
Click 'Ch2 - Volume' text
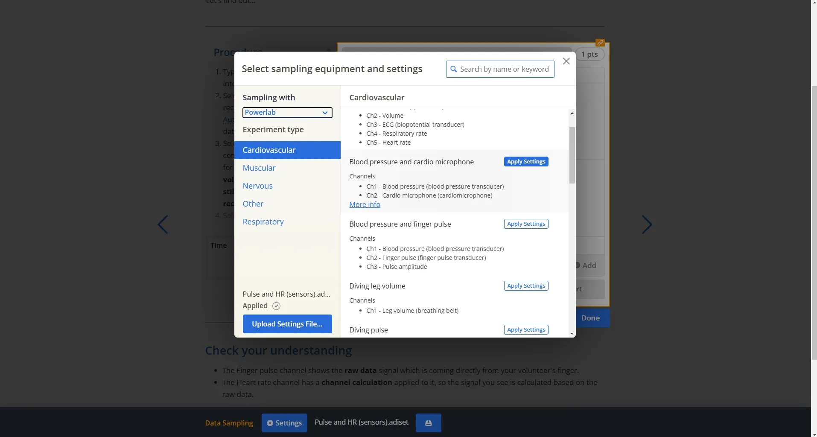385,116
